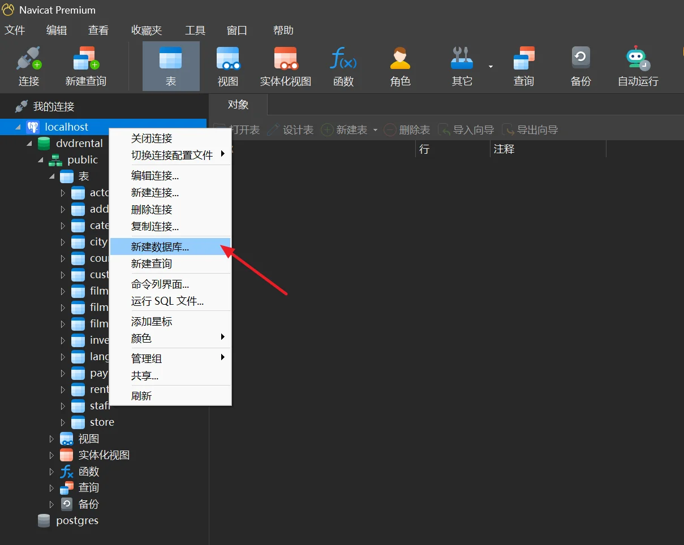Select the View (视图) toolbar icon

[x=227, y=59]
